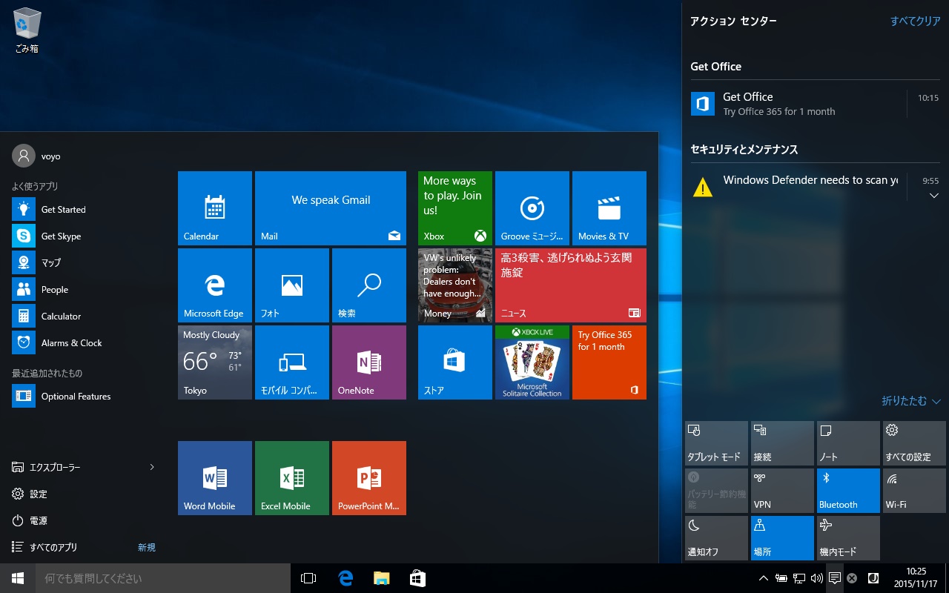This screenshot has width=949, height=593.
Task: Toggle Tablet mode (タブレット モード) quick action
Action: click(x=716, y=443)
